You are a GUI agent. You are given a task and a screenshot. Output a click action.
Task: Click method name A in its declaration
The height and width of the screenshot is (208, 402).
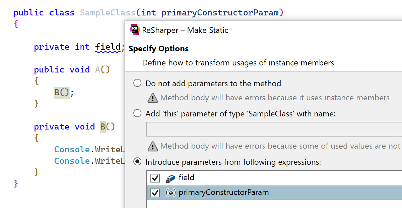click(97, 70)
